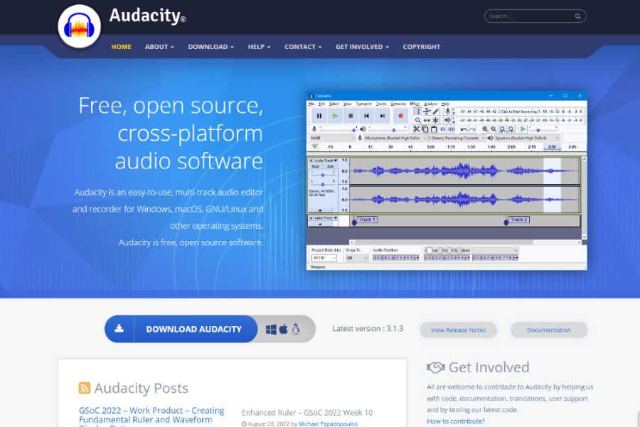Click the green Play transport button
640x427 pixels.
[x=335, y=116]
